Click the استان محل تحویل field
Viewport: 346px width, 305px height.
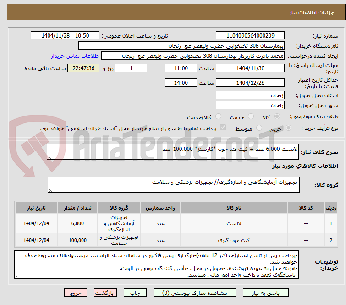pyautogui.click(x=250, y=95)
